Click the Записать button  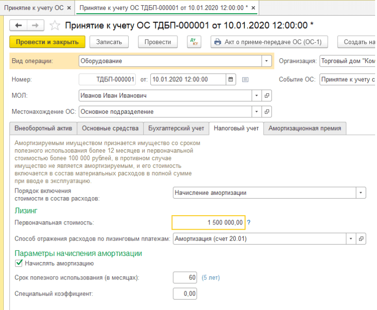tap(109, 42)
